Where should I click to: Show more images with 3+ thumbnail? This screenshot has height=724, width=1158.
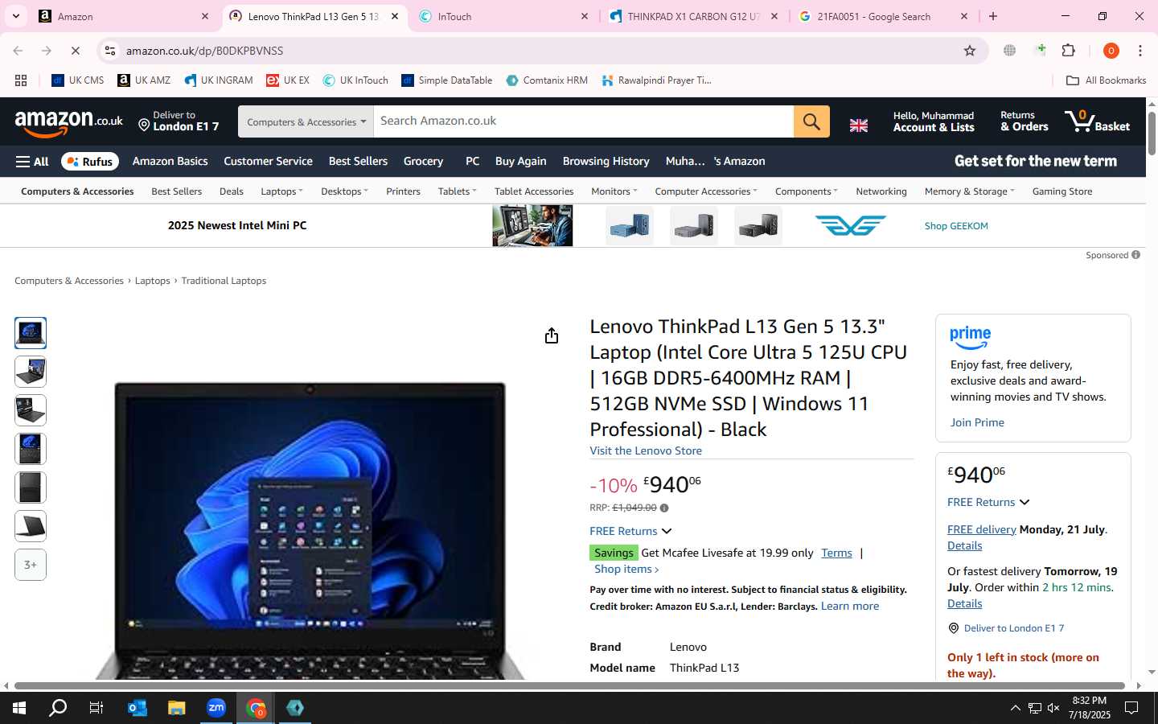point(31,565)
